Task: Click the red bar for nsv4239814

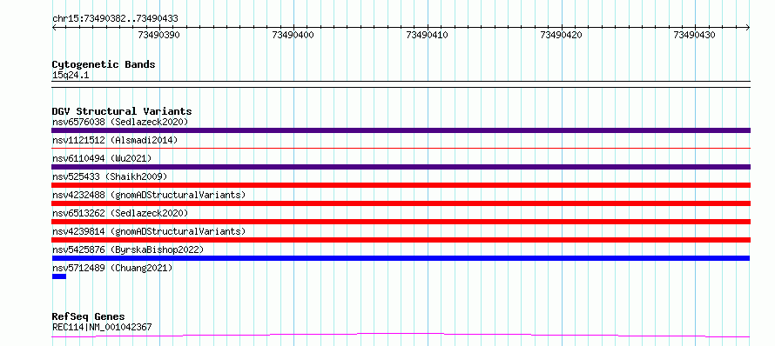Action: click(x=401, y=240)
